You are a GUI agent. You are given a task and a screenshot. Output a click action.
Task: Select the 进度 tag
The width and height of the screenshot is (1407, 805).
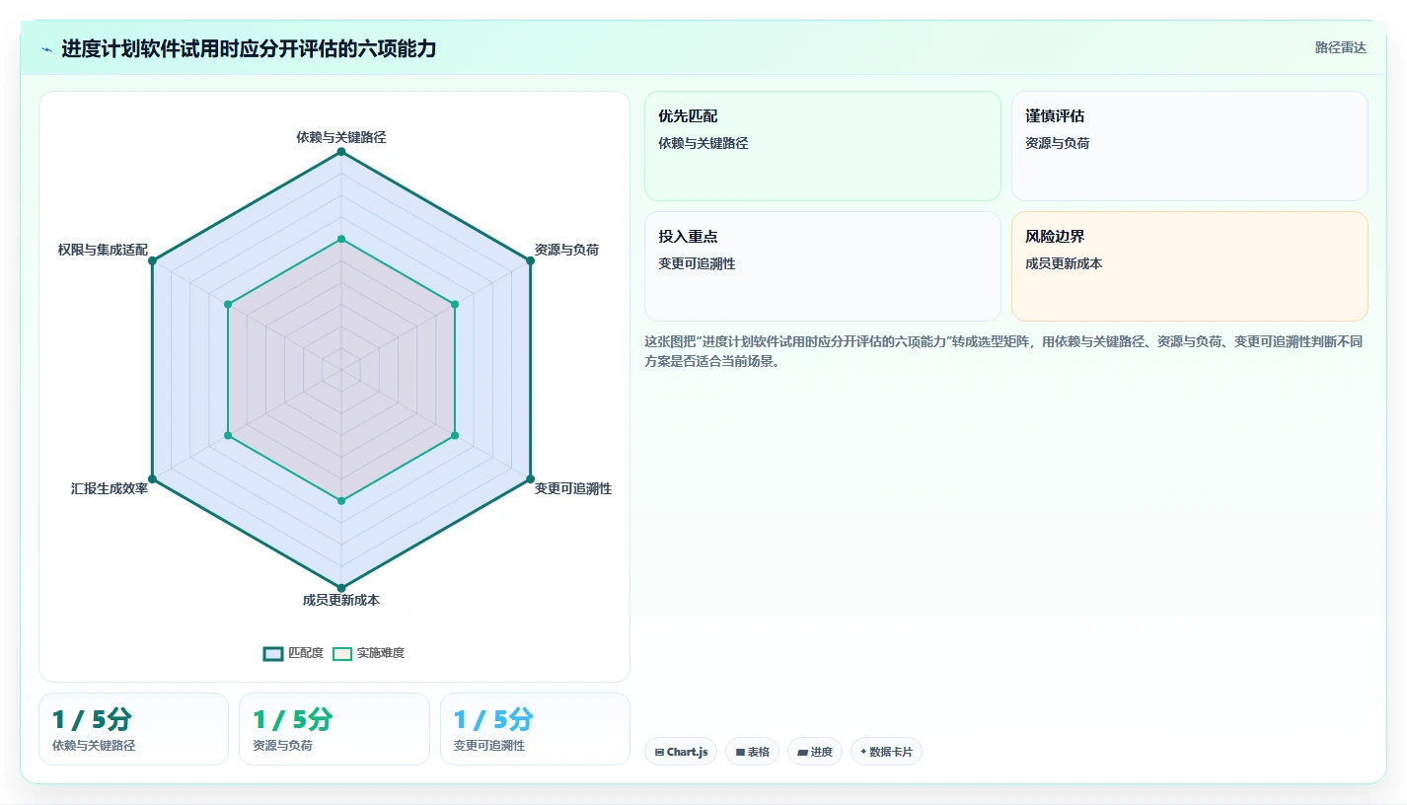(x=815, y=752)
